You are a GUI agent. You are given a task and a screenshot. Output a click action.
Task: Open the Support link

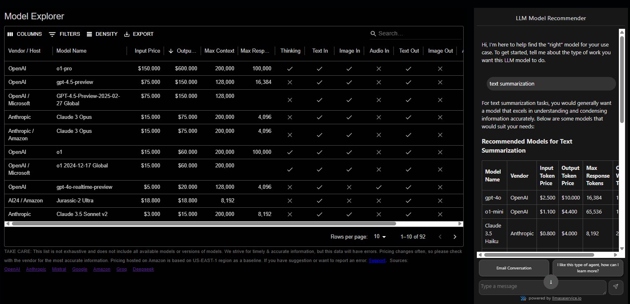coord(377,260)
